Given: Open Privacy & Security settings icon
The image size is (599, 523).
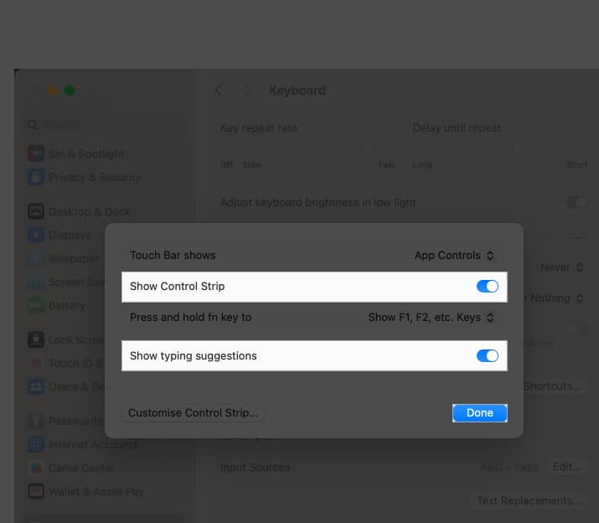Looking at the screenshot, I should pyautogui.click(x=36, y=177).
